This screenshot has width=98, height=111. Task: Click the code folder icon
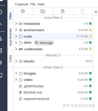21,36
